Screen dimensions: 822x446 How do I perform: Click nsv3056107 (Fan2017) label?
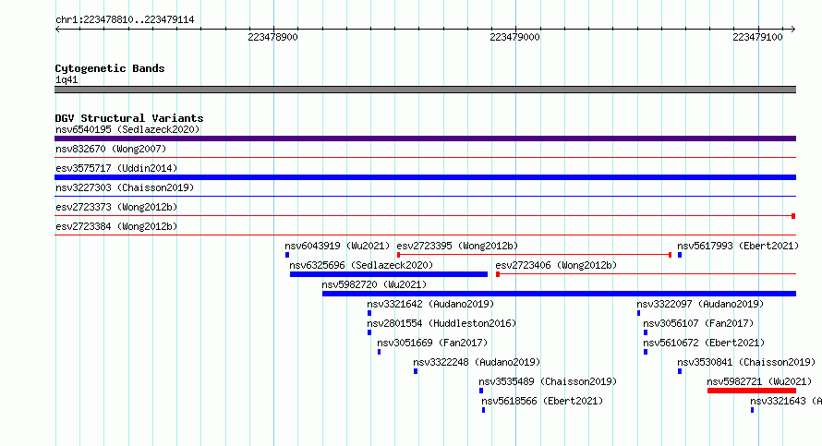(x=698, y=323)
